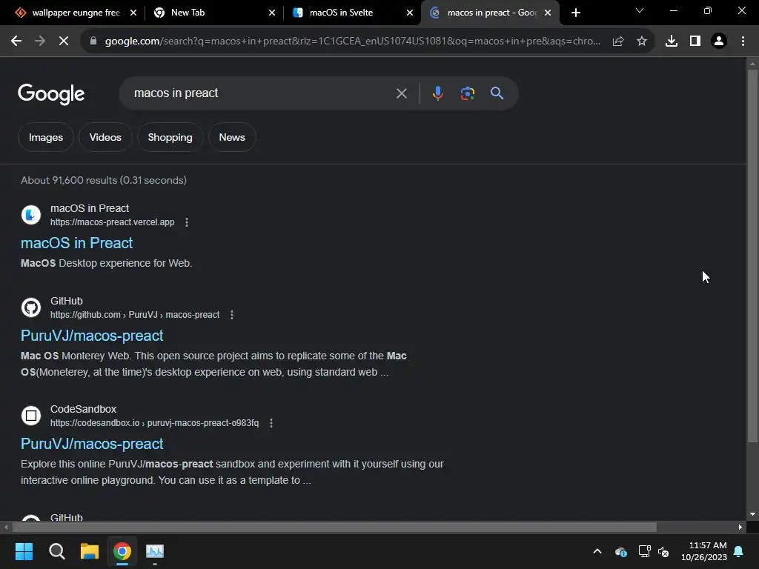Toggle the Chrome side panel
The height and width of the screenshot is (569, 759).
click(695, 41)
